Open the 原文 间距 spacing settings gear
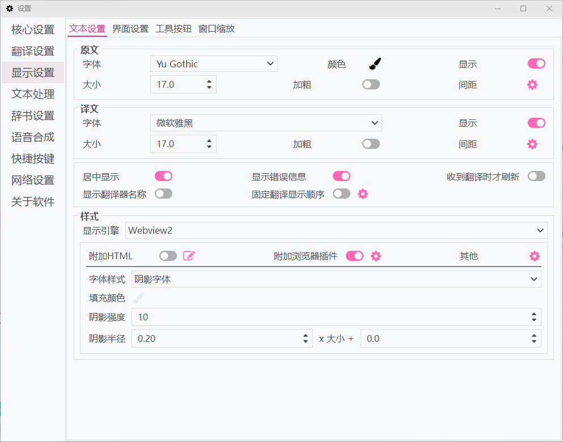This screenshot has height=442, width=563. point(531,84)
